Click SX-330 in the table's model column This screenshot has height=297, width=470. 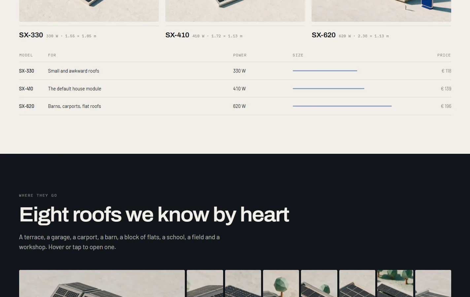[26, 71]
